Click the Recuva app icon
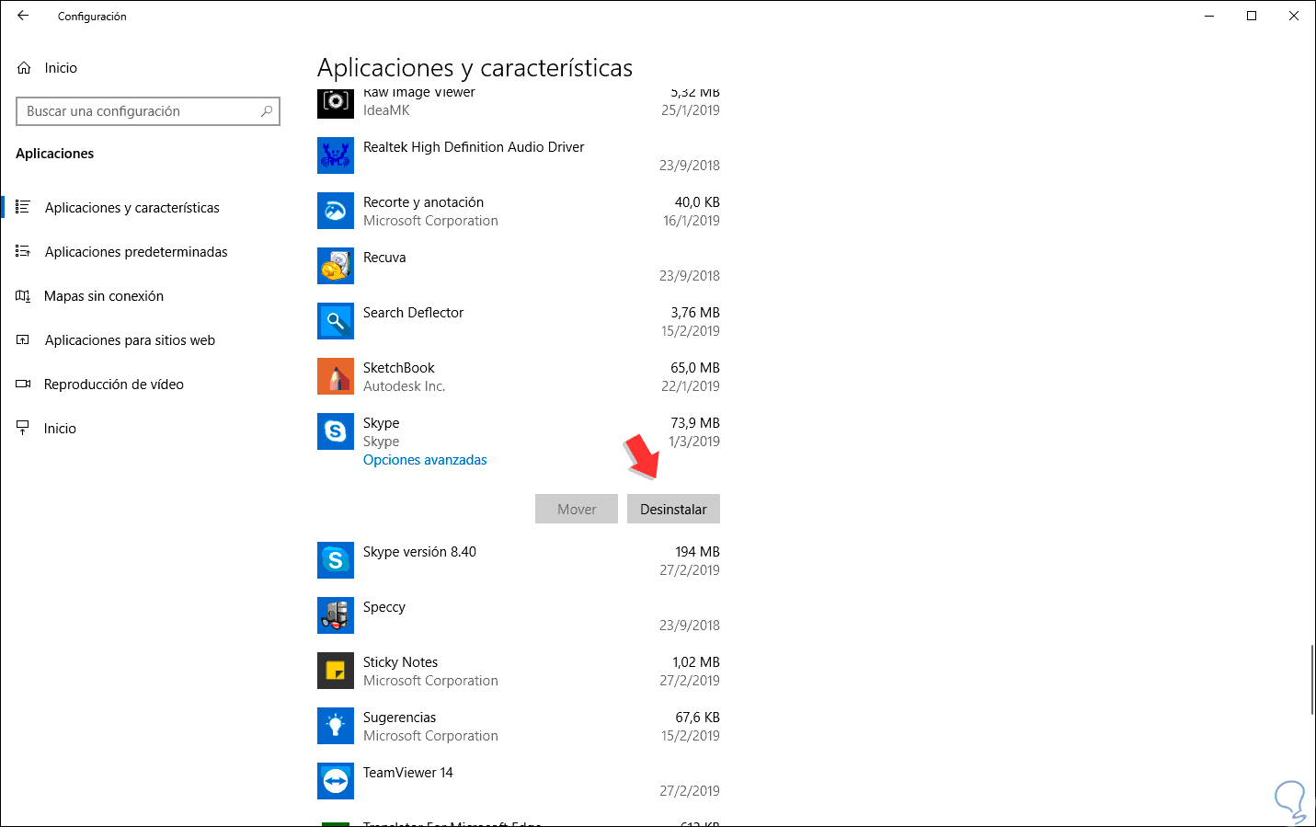 336,266
